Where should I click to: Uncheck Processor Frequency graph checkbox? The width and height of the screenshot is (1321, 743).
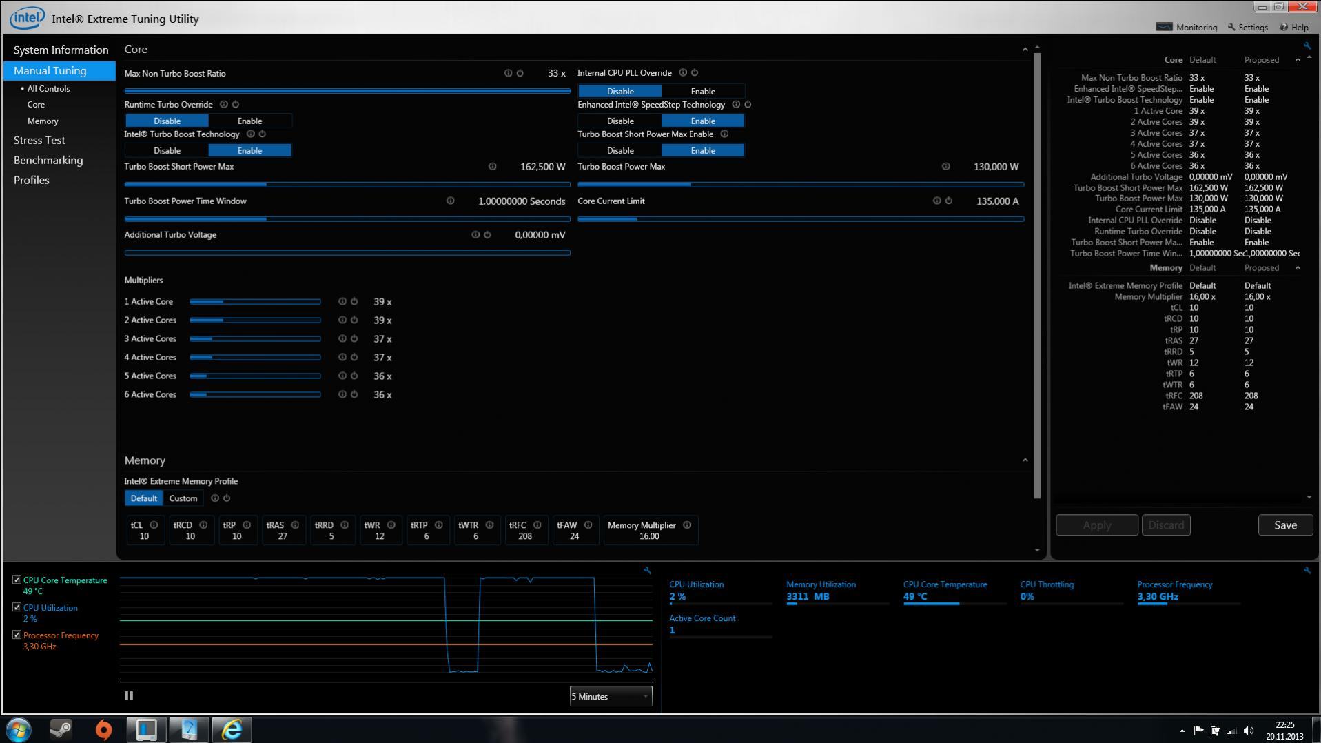coord(17,635)
